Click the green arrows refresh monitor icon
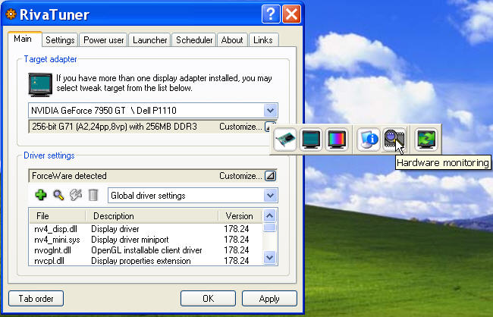The width and height of the screenshot is (493, 317). click(x=426, y=139)
